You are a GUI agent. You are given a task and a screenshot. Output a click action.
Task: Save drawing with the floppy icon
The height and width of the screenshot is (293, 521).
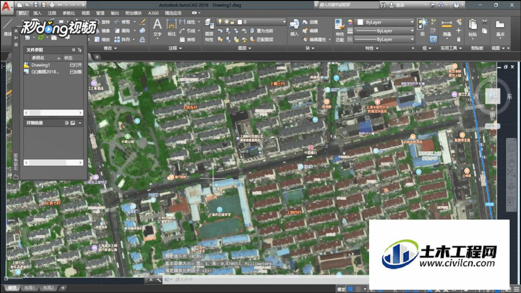tap(36, 5)
